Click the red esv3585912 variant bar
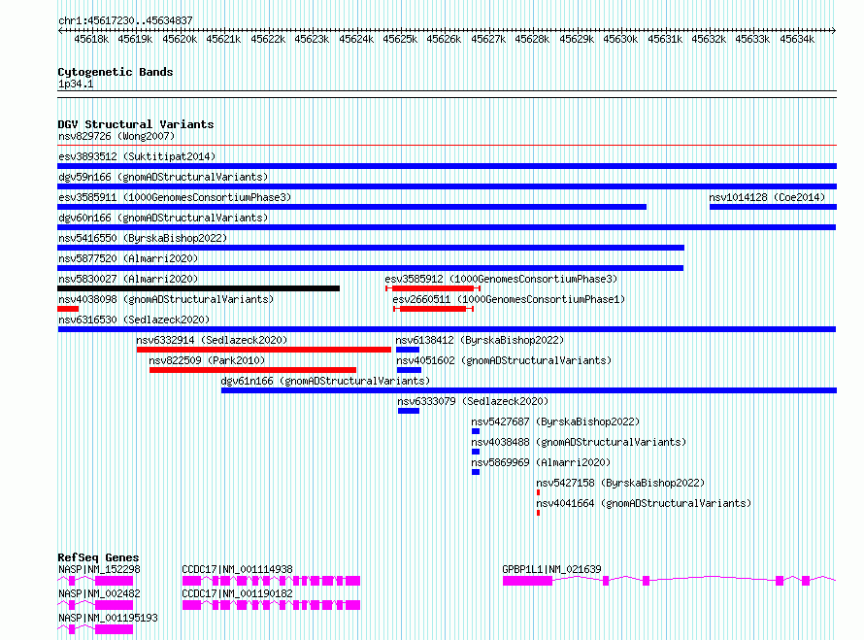Screen dimensions: 864x640 tap(433, 288)
